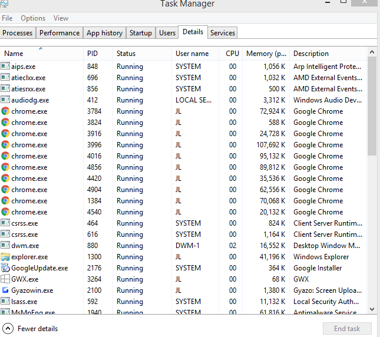Switch to the App history tab
The image size is (380, 337).
click(x=104, y=33)
